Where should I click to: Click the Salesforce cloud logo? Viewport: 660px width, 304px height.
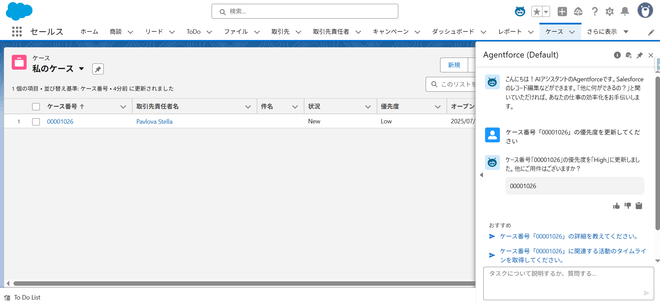tap(19, 11)
